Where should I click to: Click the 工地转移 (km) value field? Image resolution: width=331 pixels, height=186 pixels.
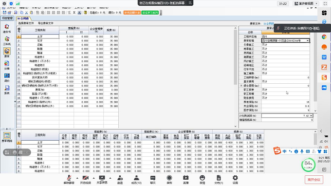pos(286,77)
